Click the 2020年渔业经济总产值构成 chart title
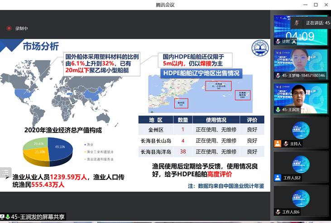 tap(63, 130)
